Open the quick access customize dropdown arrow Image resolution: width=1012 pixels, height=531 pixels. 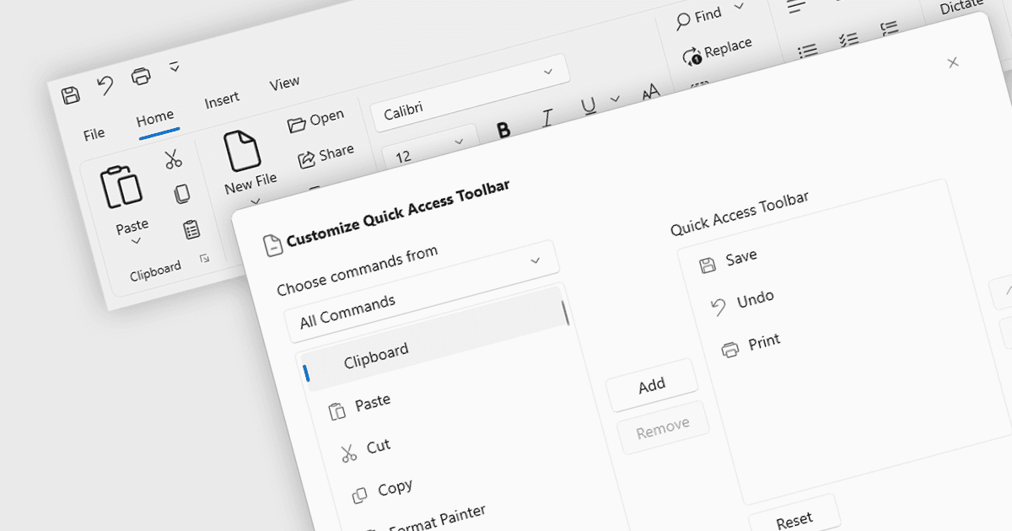point(175,66)
